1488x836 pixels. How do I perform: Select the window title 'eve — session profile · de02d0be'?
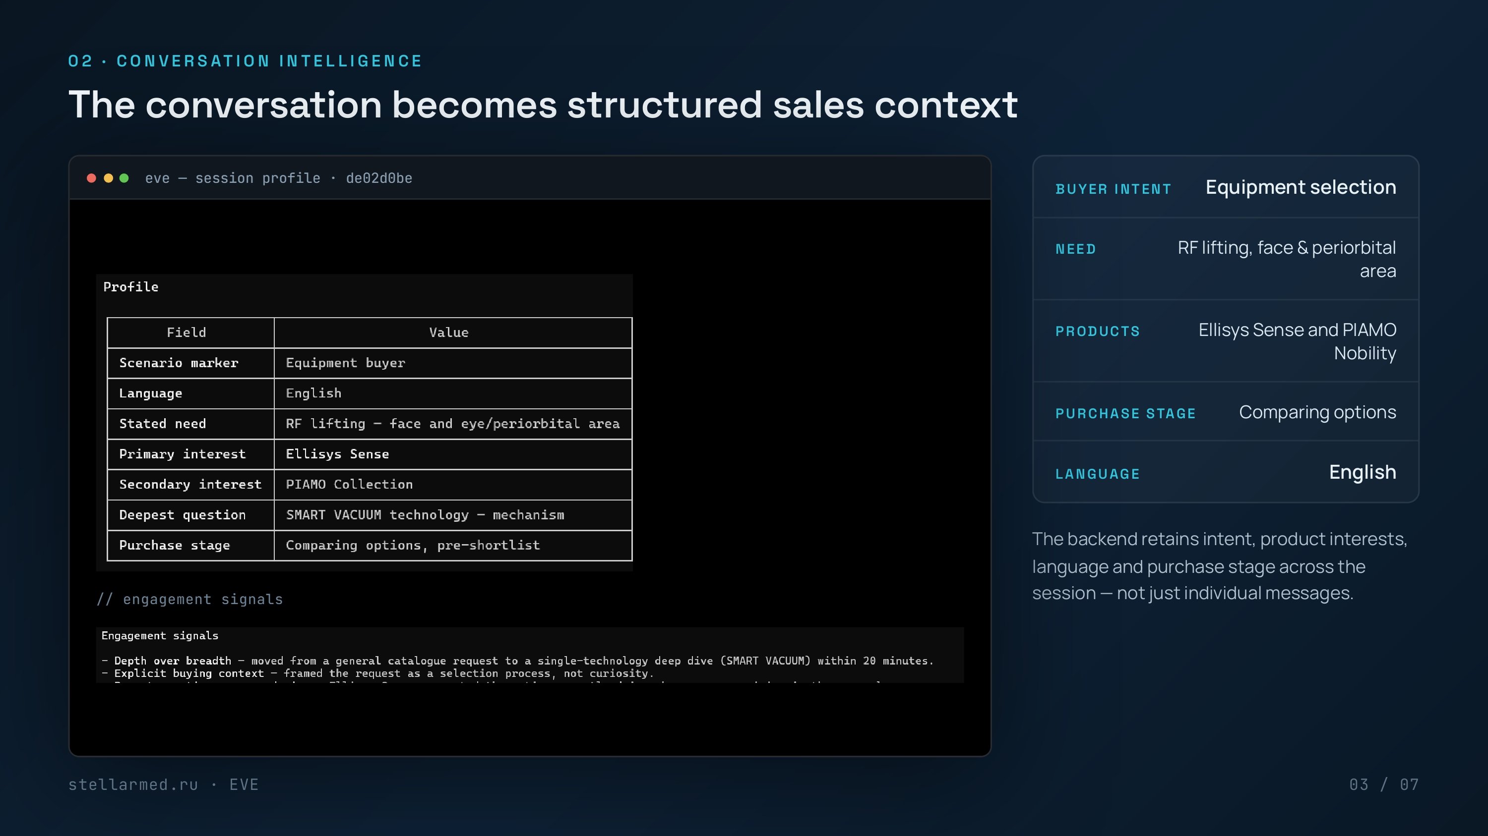pos(278,178)
